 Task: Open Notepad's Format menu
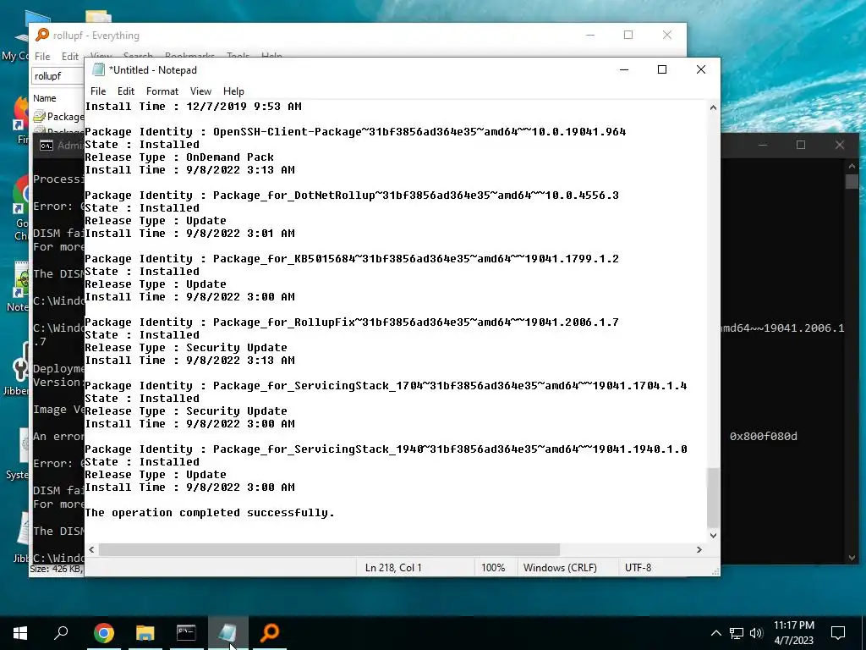(x=162, y=91)
